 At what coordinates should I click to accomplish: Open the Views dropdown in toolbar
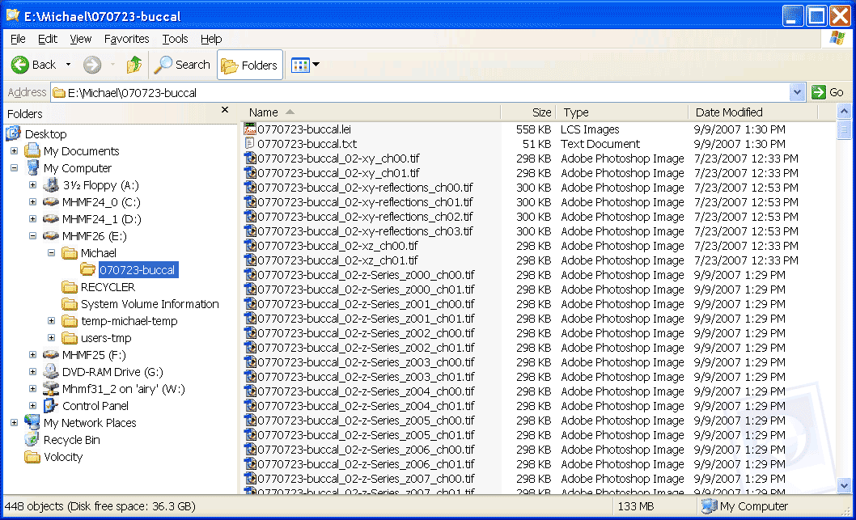(306, 65)
